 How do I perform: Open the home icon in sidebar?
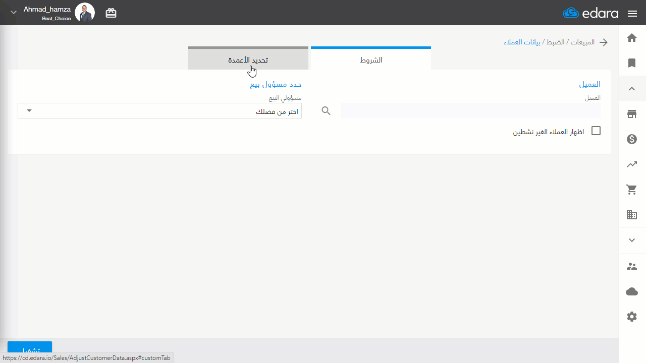pos(632,38)
